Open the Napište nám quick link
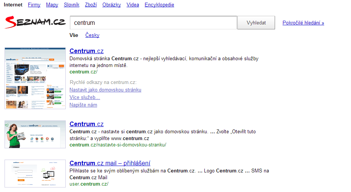This screenshot has width=351, height=192. point(83,105)
